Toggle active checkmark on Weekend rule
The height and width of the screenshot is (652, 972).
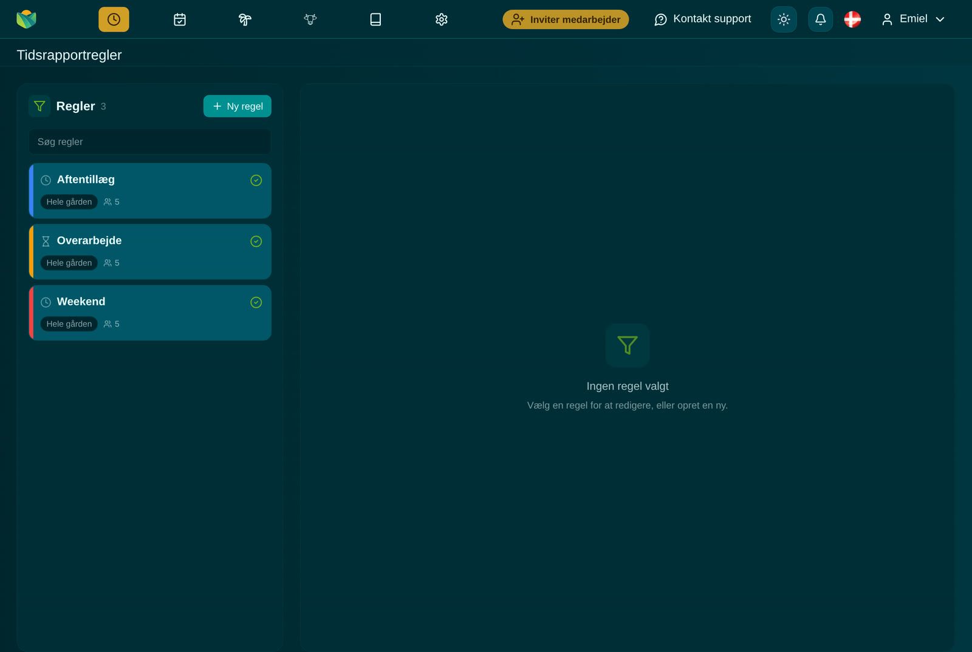coord(256,302)
